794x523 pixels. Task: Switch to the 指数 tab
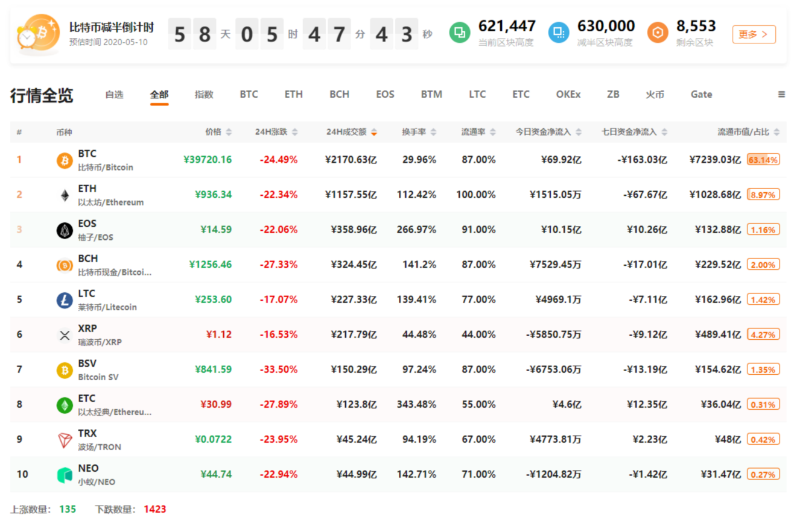pos(204,95)
